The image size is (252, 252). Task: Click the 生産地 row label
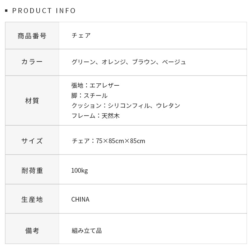click(32, 199)
